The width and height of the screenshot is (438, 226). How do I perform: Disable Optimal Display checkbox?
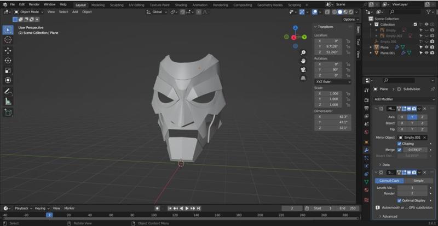click(x=399, y=200)
